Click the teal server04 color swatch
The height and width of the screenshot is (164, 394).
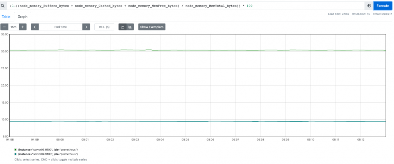point(15,154)
